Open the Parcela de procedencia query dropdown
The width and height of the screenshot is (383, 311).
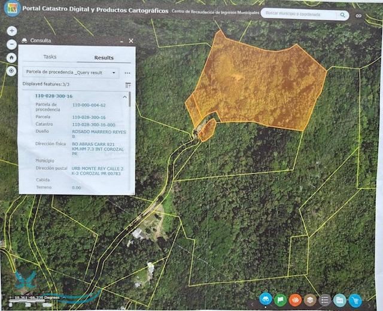click(71, 72)
